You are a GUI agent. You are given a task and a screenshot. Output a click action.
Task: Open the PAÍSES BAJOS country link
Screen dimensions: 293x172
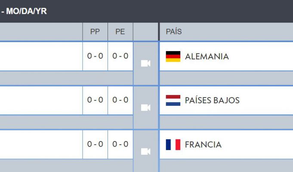(x=212, y=100)
